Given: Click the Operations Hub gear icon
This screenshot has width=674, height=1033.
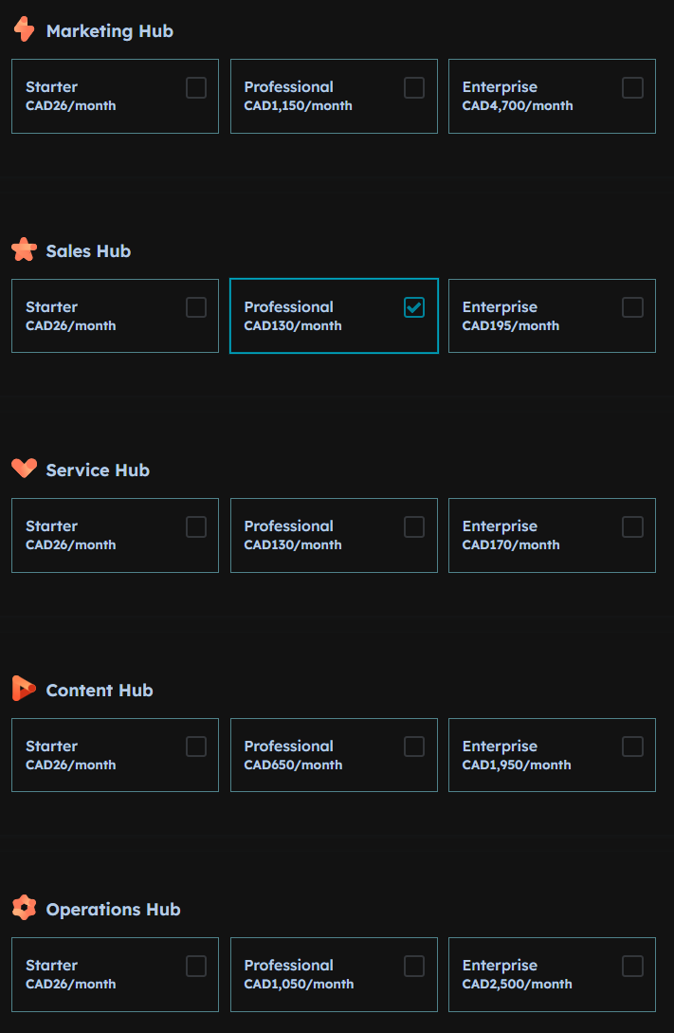Looking at the screenshot, I should (x=25, y=908).
